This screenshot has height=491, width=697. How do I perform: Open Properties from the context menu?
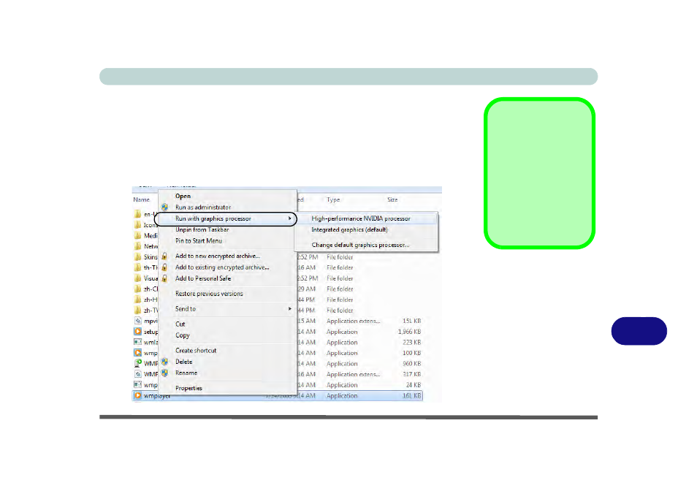tap(188, 388)
